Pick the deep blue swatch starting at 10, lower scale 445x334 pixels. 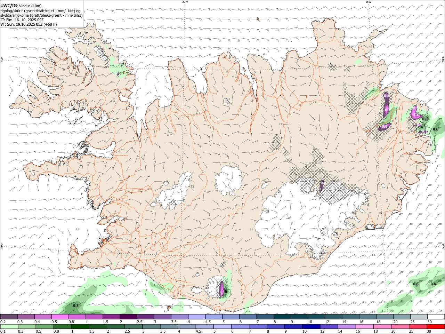(311, 327)
